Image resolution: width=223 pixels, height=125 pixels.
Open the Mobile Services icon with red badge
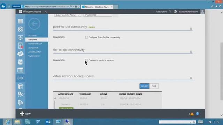coord(20,45)
